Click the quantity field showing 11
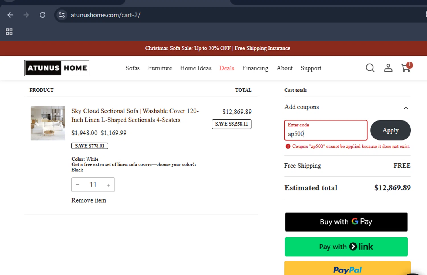427x275 pixels. 93,185
